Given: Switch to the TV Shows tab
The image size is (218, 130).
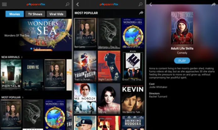Looking at the screenshot, I should pos(35,14).
